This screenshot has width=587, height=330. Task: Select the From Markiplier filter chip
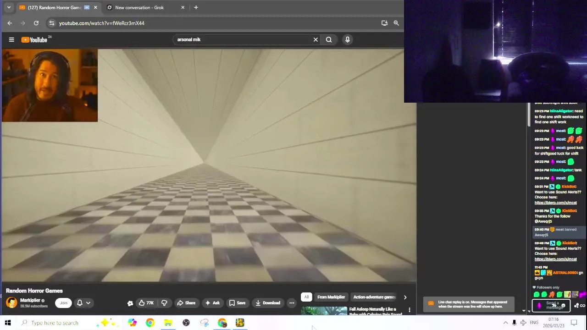point(331,297)
